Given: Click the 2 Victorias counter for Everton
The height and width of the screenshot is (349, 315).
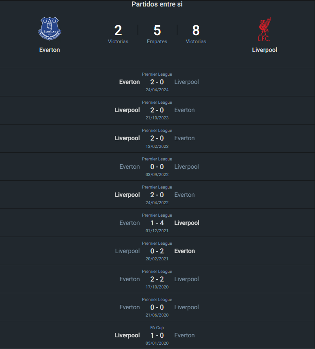Looking at the screenshot, I should (118, 30).
